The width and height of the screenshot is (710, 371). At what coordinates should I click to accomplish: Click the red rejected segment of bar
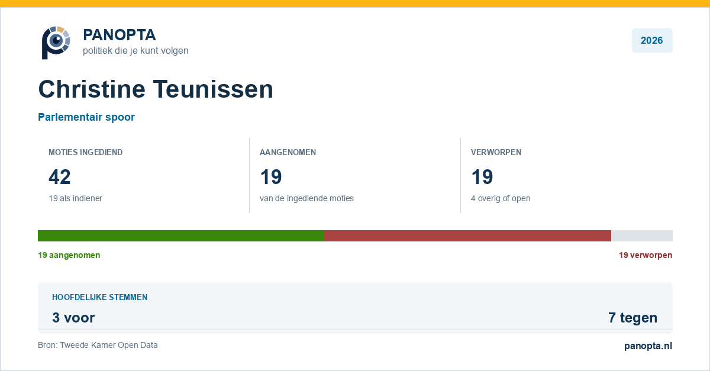tap(467, 235)
